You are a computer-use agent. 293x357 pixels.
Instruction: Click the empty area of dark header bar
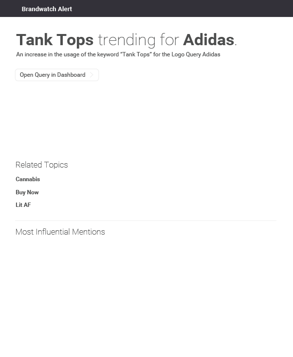[183, 8]
